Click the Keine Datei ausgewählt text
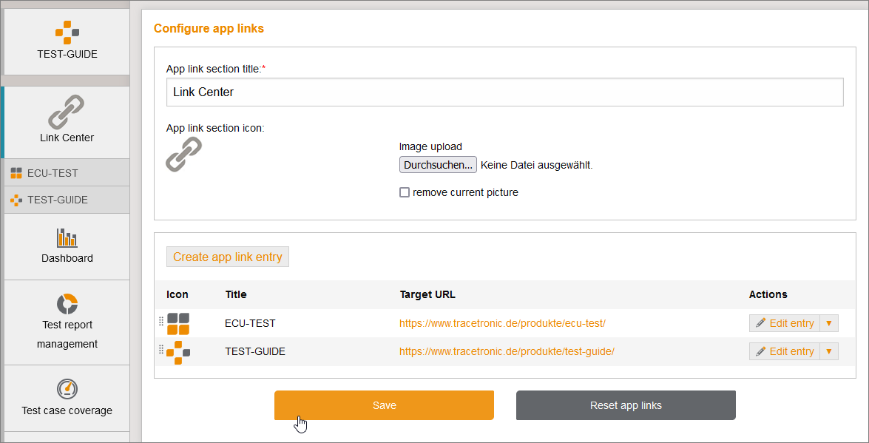 536,165
